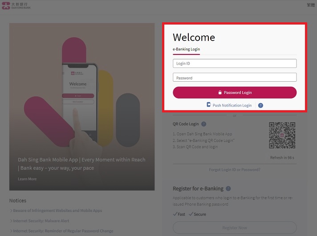Click the QR code image
Image resolution: width=317 pixels, height=236 pixels.
tap(282, 135)
